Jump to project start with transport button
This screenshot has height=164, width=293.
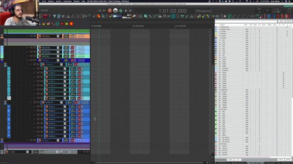pos(100,11)
